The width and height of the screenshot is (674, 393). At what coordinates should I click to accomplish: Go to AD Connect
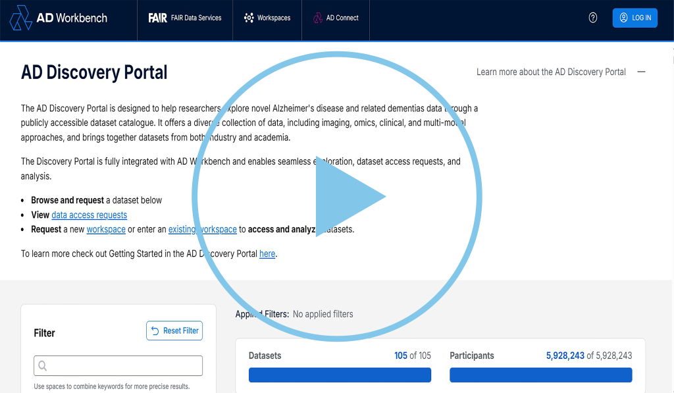(336, 18)
